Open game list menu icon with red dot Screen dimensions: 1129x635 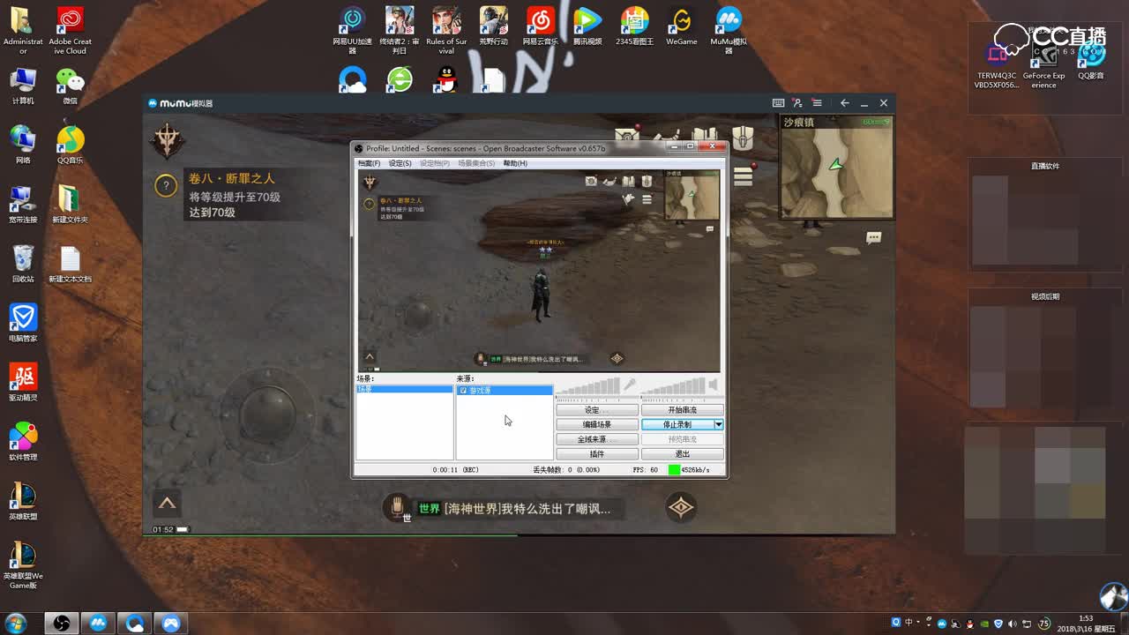tap(744, 175)
